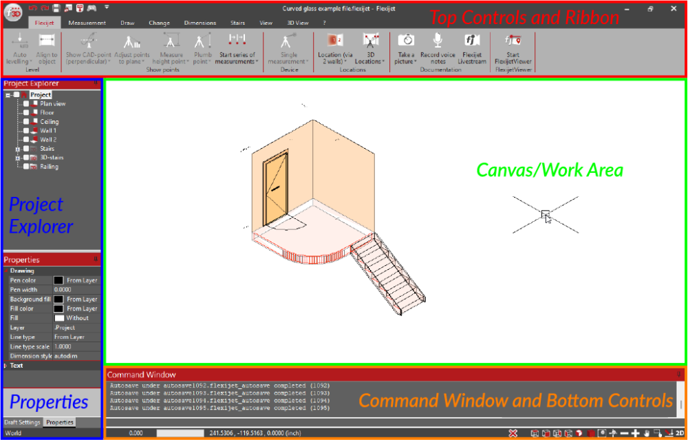Click the red PDF export icon in quick access toolbar

80,8
